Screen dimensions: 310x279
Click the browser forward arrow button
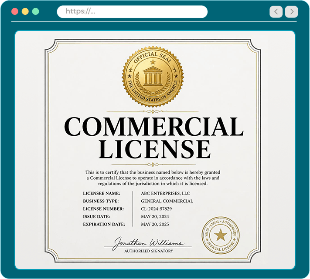291,12
